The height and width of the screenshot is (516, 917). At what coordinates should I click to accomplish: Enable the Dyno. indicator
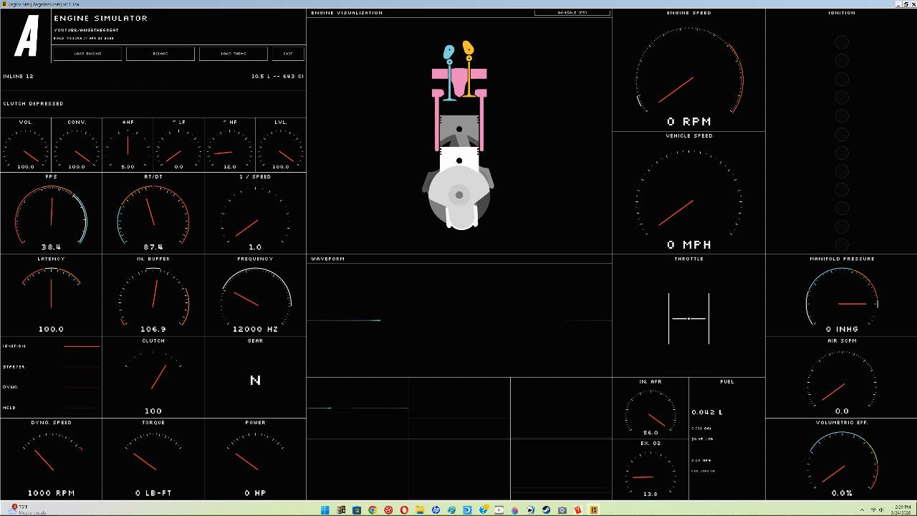[81, 388]
